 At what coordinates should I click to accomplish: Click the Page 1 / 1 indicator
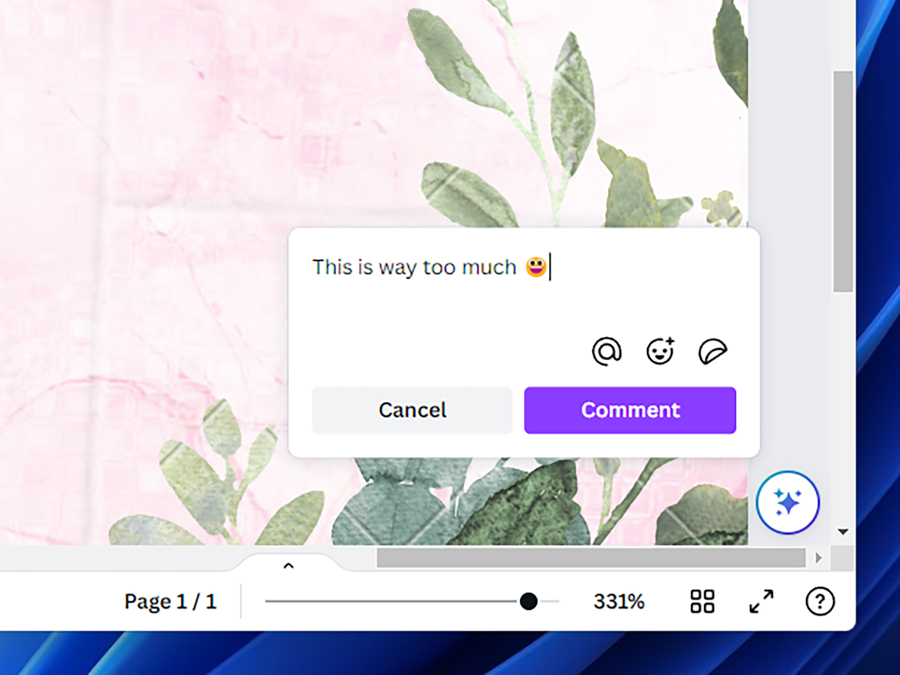point(171,601)
